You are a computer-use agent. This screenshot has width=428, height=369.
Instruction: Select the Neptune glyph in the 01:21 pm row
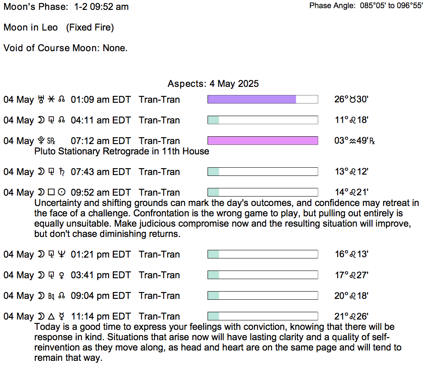tap(62, 255)
